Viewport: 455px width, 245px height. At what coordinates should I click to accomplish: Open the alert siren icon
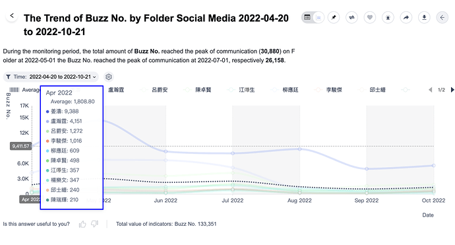tap(388, 18)
